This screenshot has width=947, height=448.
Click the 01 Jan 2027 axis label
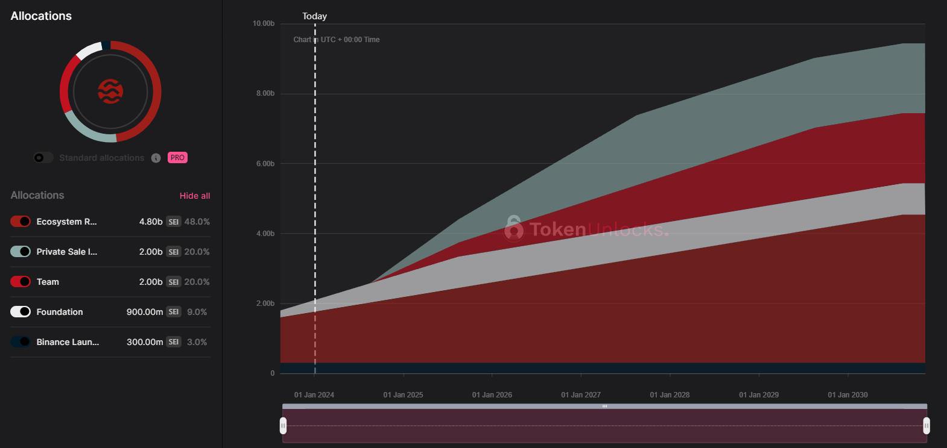(581, 395)
